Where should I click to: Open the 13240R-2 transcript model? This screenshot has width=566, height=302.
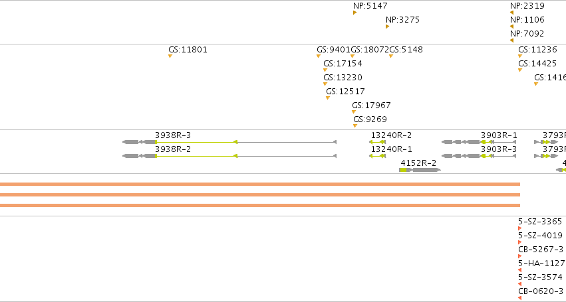[x=377, y=142]
